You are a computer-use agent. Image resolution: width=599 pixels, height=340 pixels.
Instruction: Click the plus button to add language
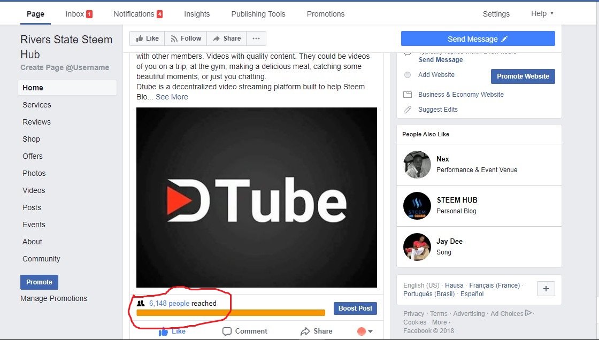(x=546, y=289)
